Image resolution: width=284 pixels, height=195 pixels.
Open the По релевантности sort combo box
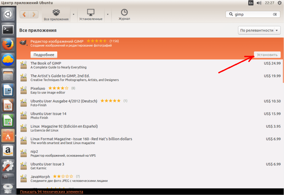click(x=259, y=30)
